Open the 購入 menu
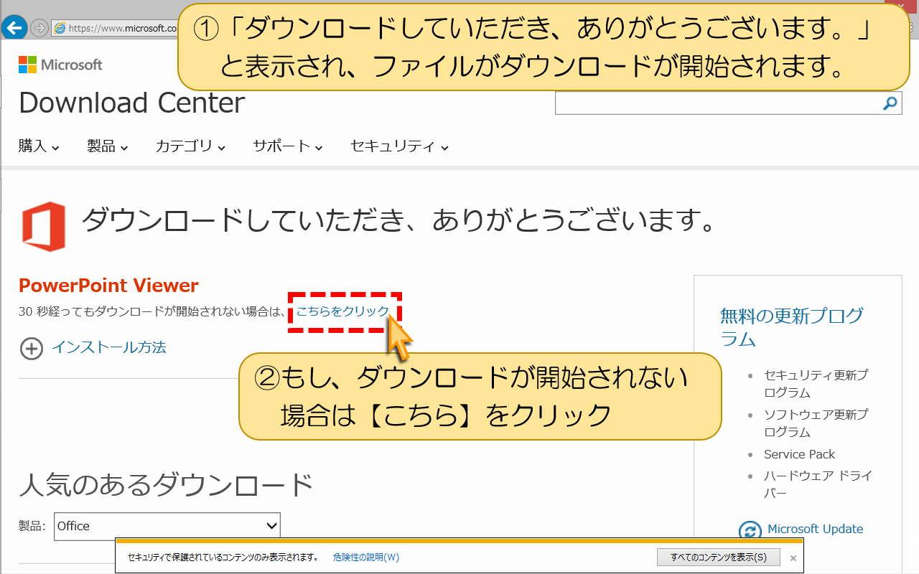 (39, 146)
